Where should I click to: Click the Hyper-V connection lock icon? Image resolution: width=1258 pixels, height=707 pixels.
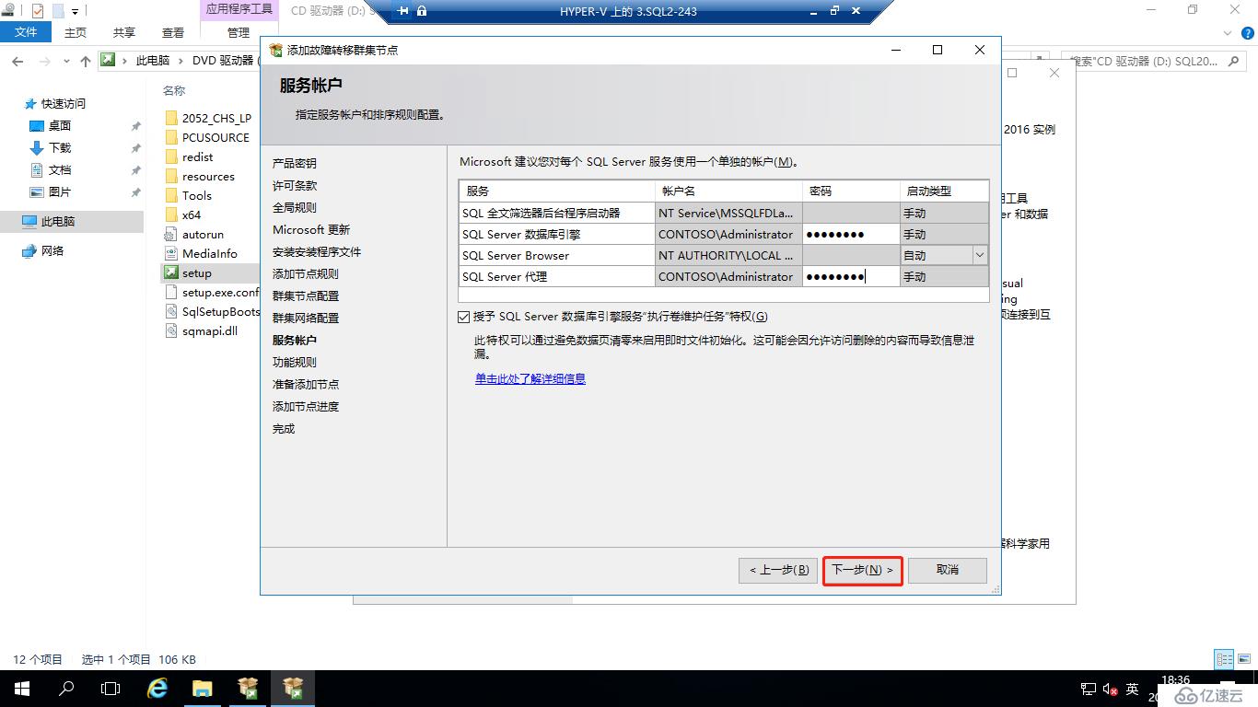pyautogui.click(x=422, y=11)
